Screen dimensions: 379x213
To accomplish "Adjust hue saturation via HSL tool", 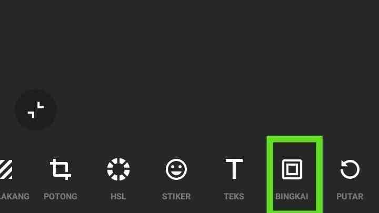I will click(118, 169).
